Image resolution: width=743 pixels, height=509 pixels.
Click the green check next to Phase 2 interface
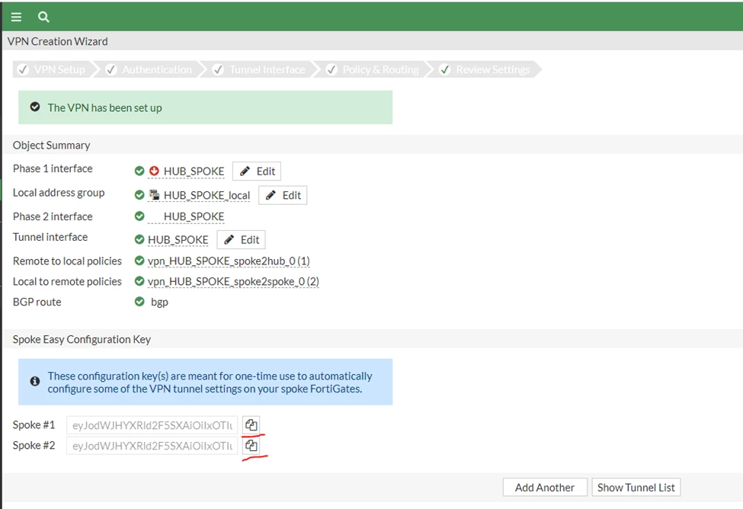(x=139, y=216)
